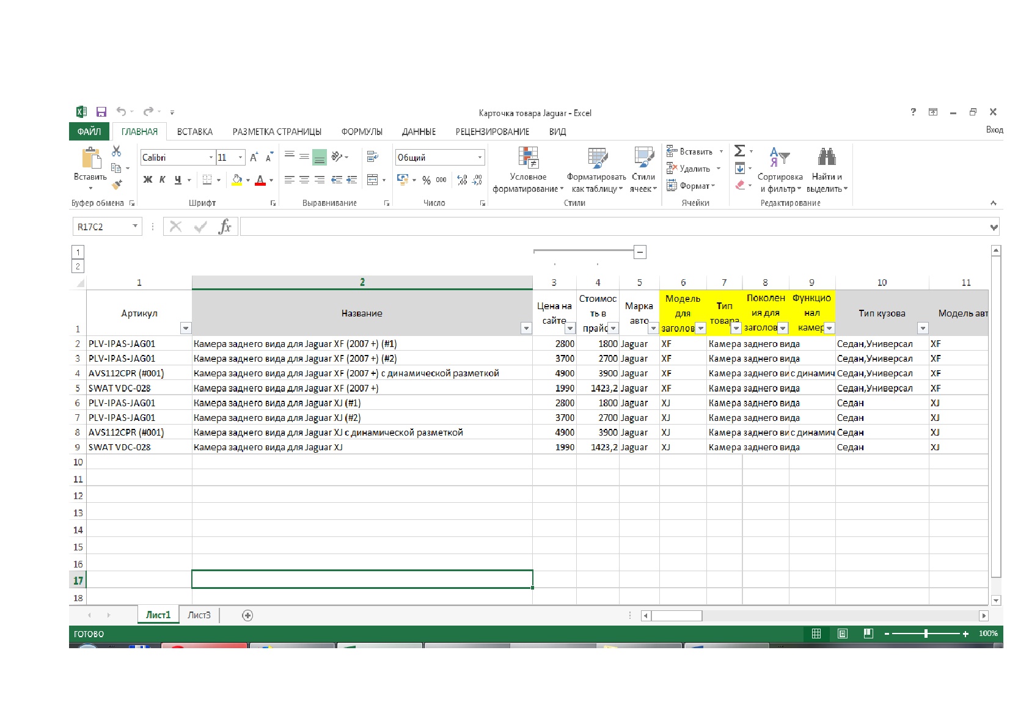Collapse column group with minus button
The height and width of the screenshot is (727, 1029).
pos(640,252)
